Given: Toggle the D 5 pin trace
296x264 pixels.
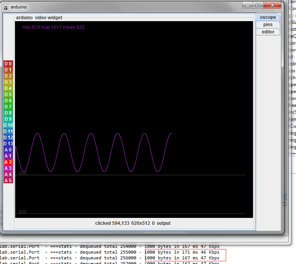Looking at the screenshot, I should pyautogui.click(x=8, y=94).
